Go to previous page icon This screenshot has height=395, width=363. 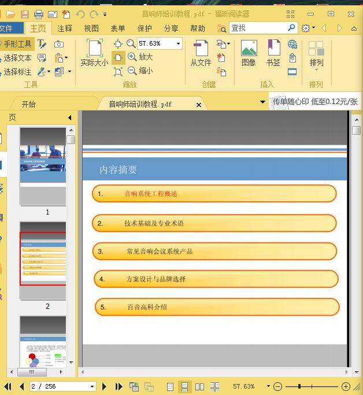22,386
